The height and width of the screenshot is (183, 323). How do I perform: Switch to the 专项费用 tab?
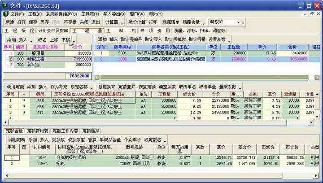pyautogui.click(x=155, y=30)
